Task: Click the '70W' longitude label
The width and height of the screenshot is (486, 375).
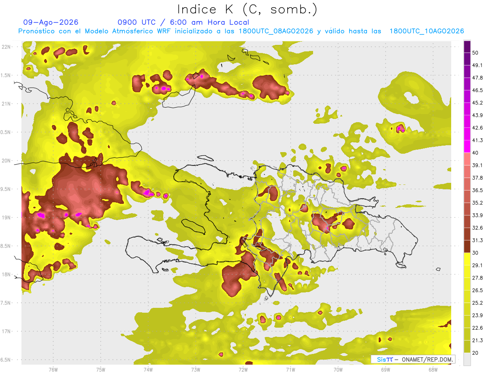Action: (338, 370)
